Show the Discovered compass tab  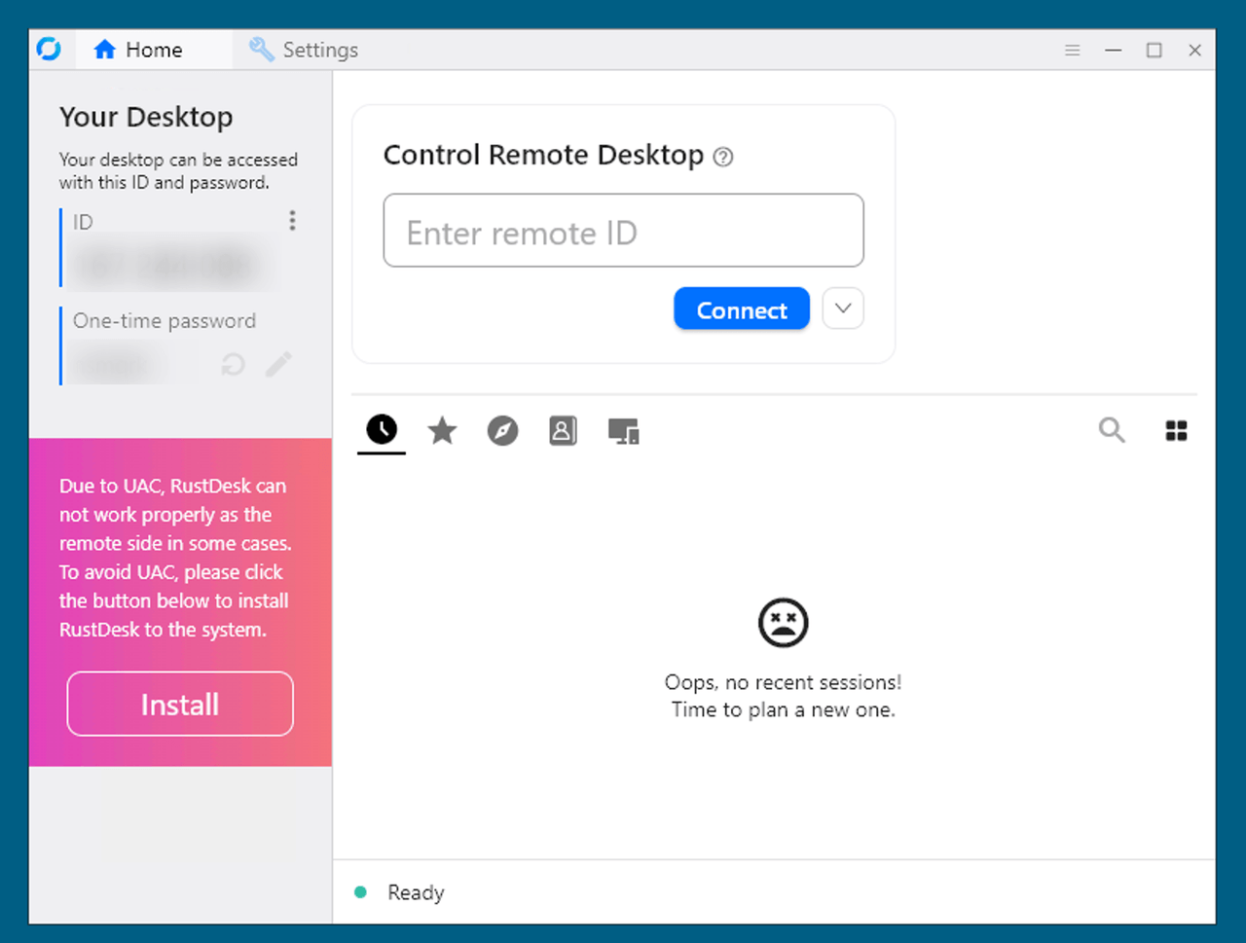click(x=503, y=430)
